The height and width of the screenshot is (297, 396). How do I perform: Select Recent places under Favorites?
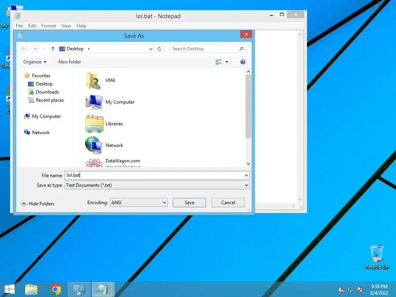tap(46, 100)
